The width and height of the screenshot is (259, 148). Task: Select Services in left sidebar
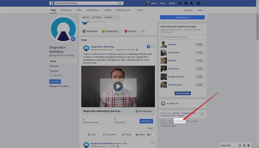pyautogui.click(x=54, y=66)
